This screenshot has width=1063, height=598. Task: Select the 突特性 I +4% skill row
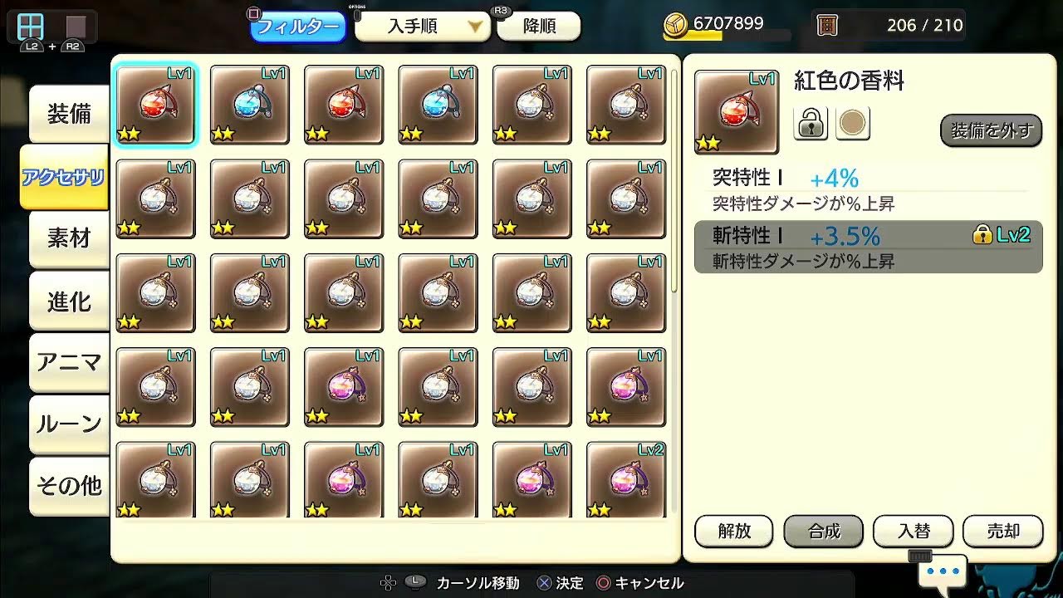[868, 189]
